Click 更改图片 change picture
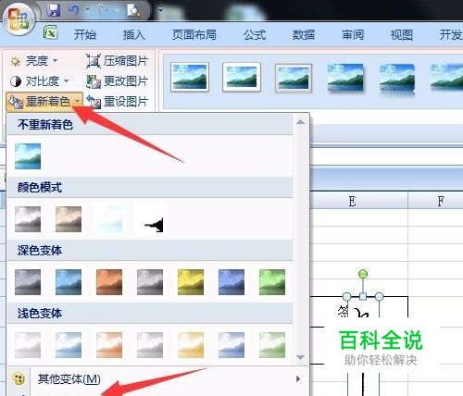 (118, 81)
